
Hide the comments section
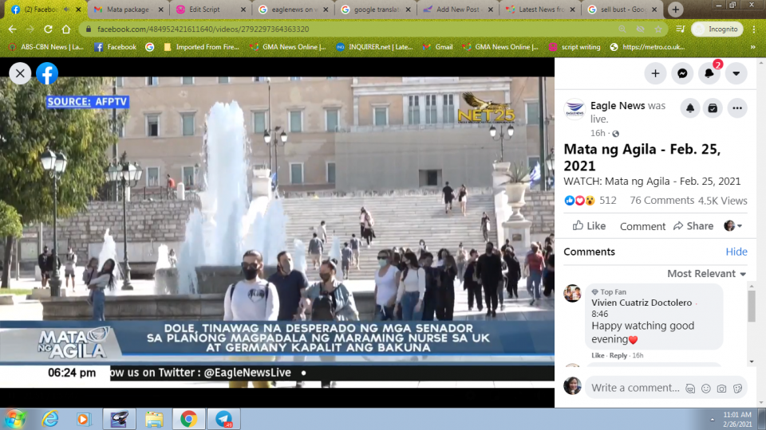pyautogui.click(x=736, y=252)
